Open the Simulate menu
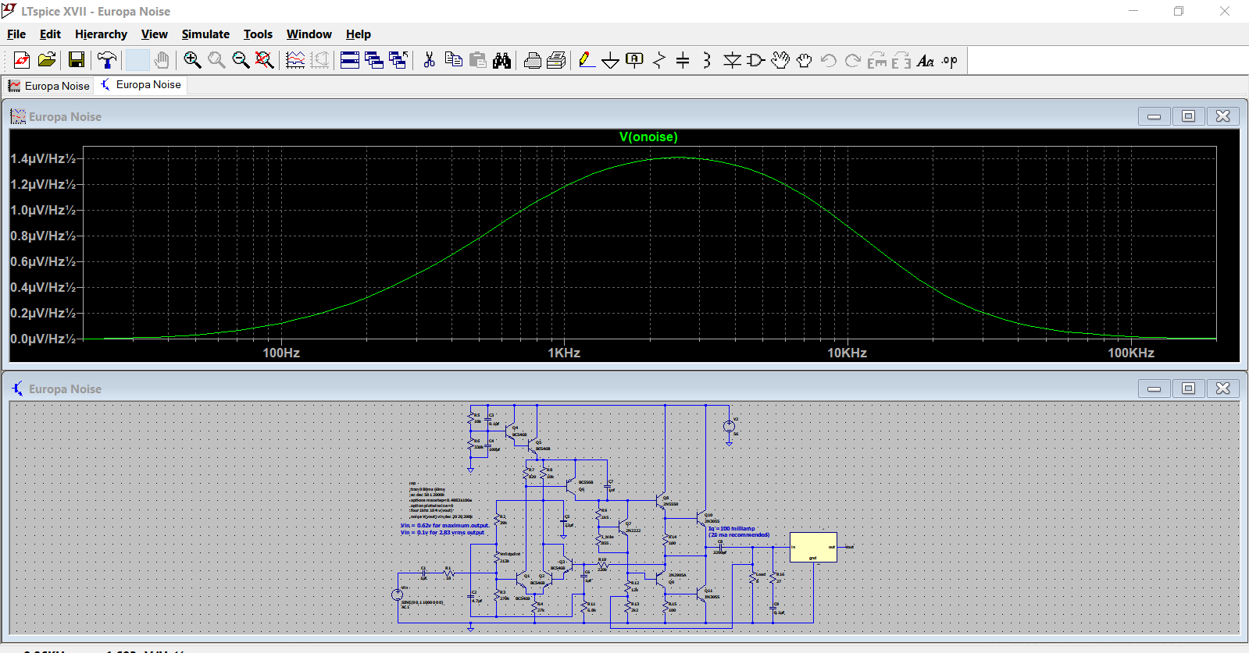Viewport: 1249px width, 653px height. (x=205, y=34)
